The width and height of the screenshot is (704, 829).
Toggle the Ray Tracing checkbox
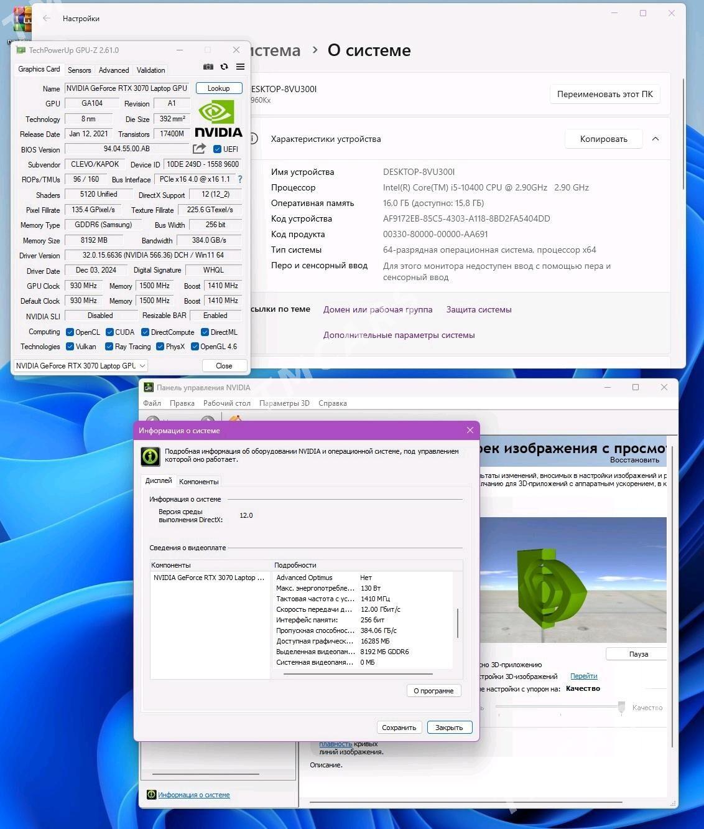109,347
